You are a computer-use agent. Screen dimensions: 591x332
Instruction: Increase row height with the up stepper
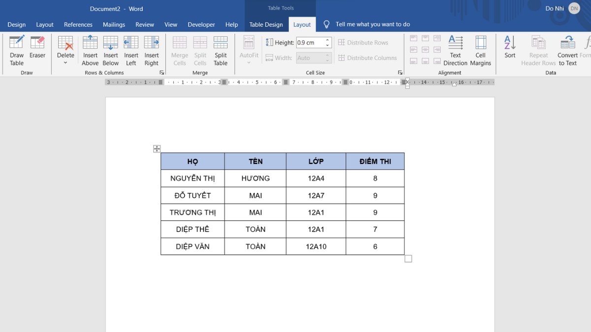[328, 40]
